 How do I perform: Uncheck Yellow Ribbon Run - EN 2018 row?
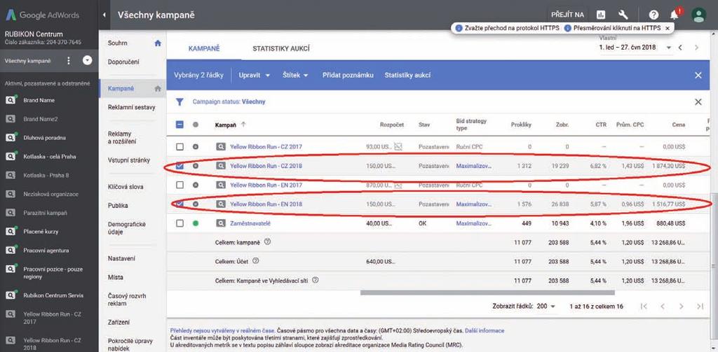point(180,204)
